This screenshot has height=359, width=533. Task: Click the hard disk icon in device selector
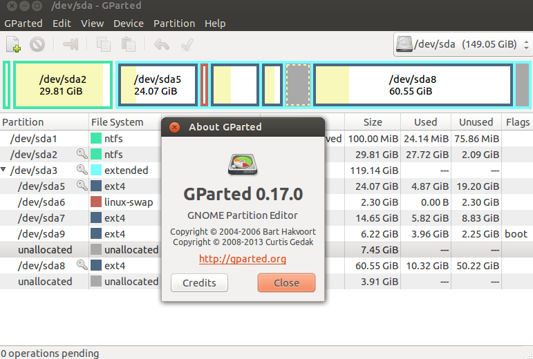click(404, 44)
